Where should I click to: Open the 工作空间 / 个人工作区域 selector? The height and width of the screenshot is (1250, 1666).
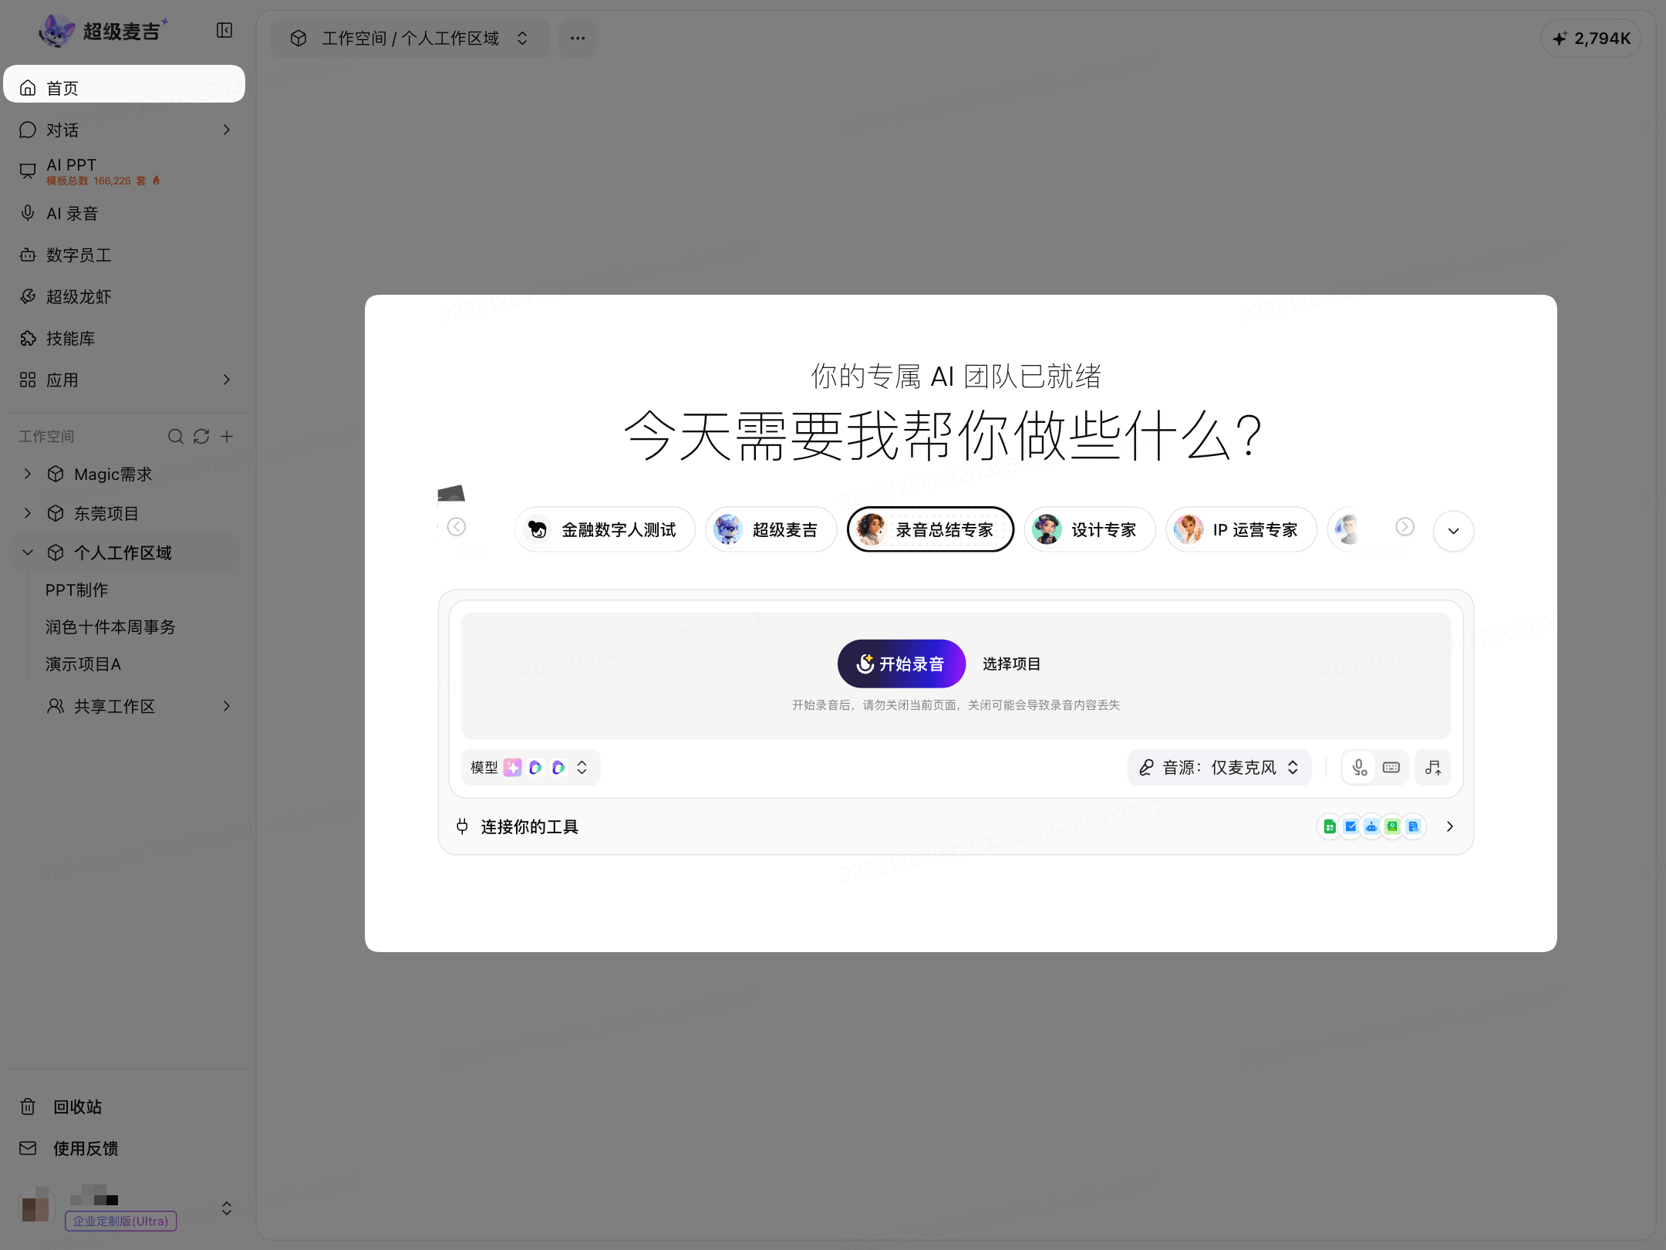pyautogui.click(x=410, y=39)
